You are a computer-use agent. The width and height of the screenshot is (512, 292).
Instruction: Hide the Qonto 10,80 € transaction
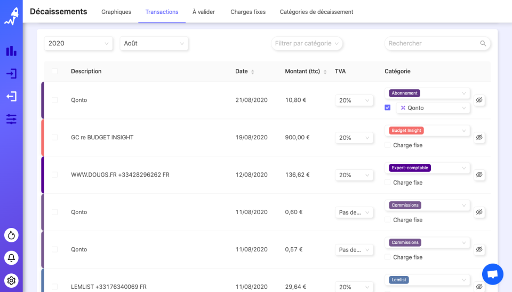(479, 100)
